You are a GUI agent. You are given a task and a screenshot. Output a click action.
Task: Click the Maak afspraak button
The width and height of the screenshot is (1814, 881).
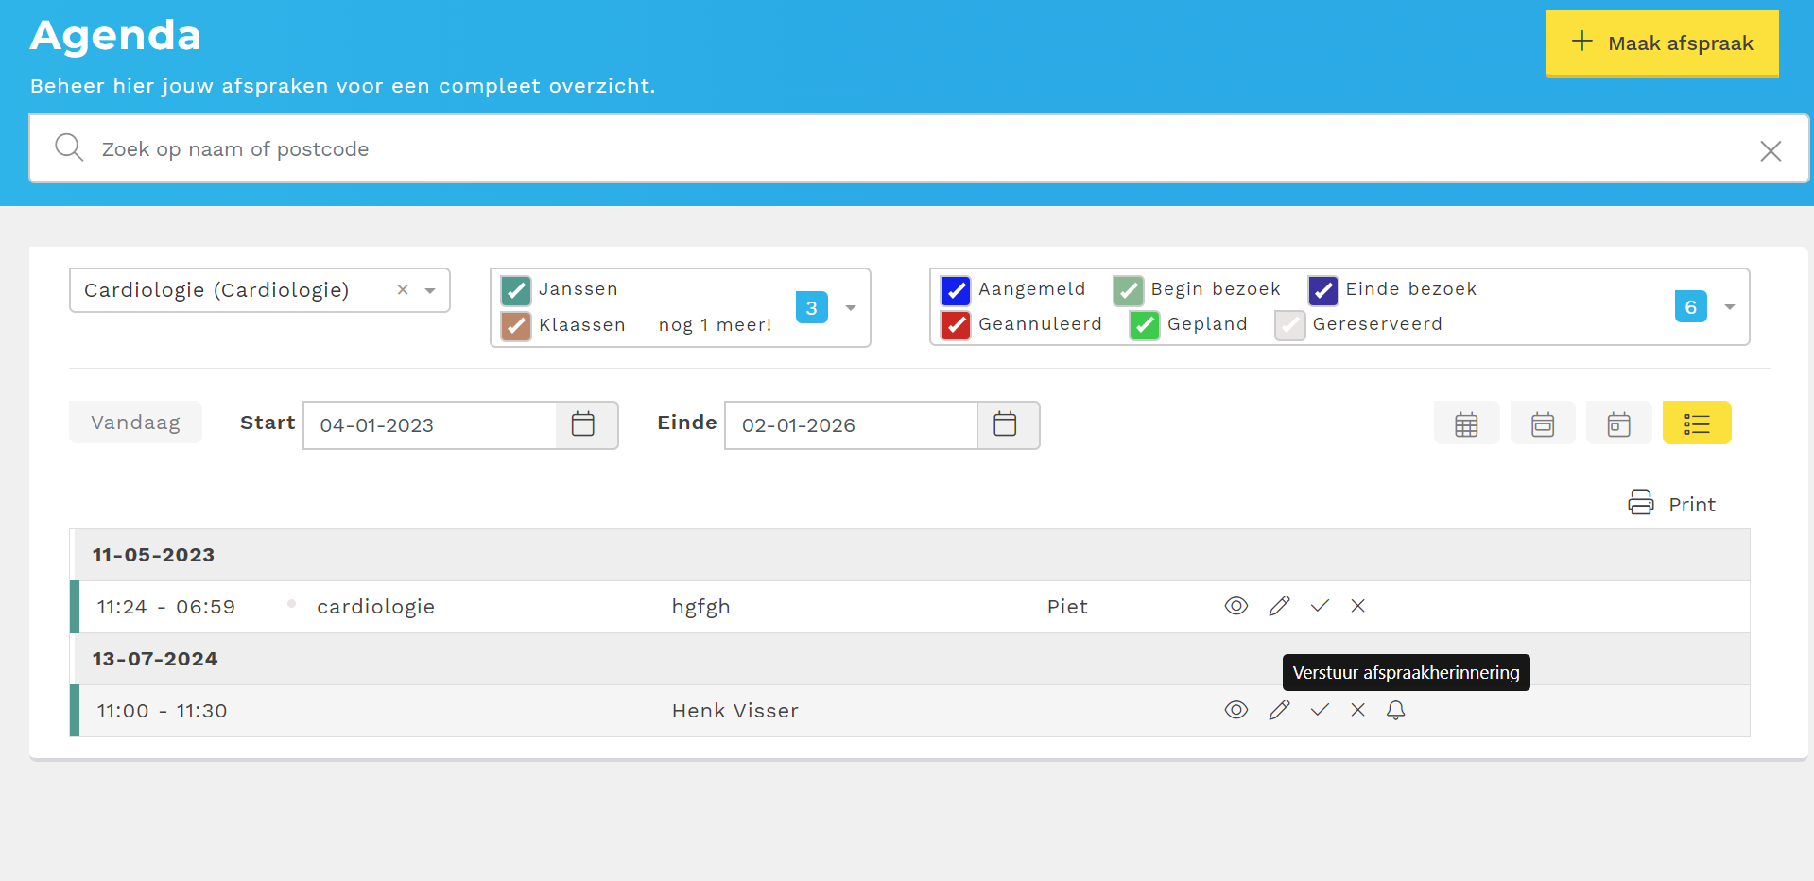click(x=1661, y=43)
